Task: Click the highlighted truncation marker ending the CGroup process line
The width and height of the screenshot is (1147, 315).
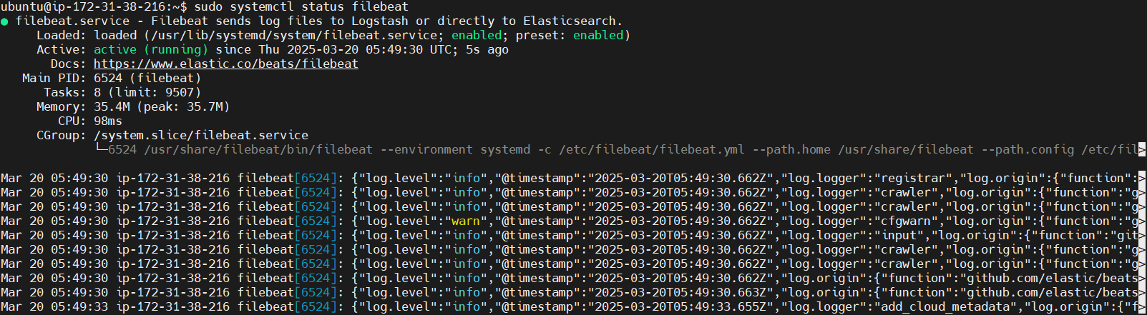Action: pyautogui.click(x=1142, y=149)
